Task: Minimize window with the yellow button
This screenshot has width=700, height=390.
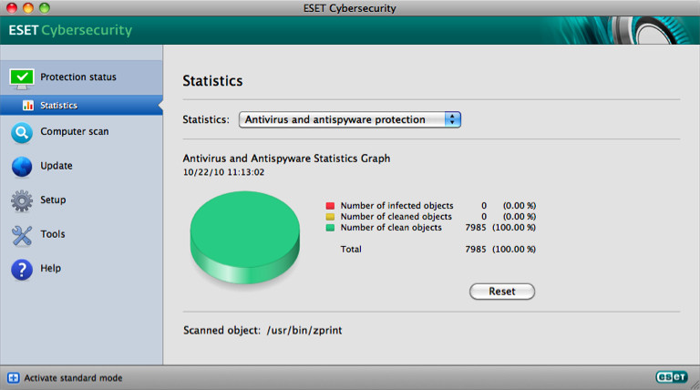Action: tap(28, 7)
